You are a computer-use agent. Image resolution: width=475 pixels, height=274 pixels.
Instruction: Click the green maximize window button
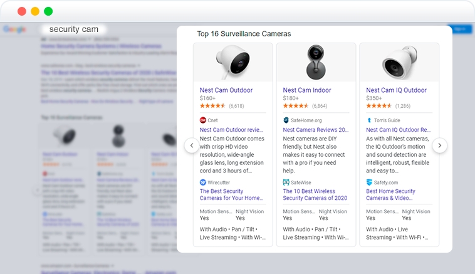(x=48, y=11)
